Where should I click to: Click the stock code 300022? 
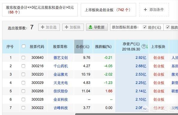(x=37, y=108)
